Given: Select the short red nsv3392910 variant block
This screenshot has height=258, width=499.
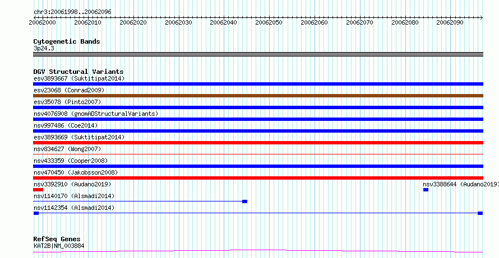Looking at the screenshot, I should coord(38,190).
